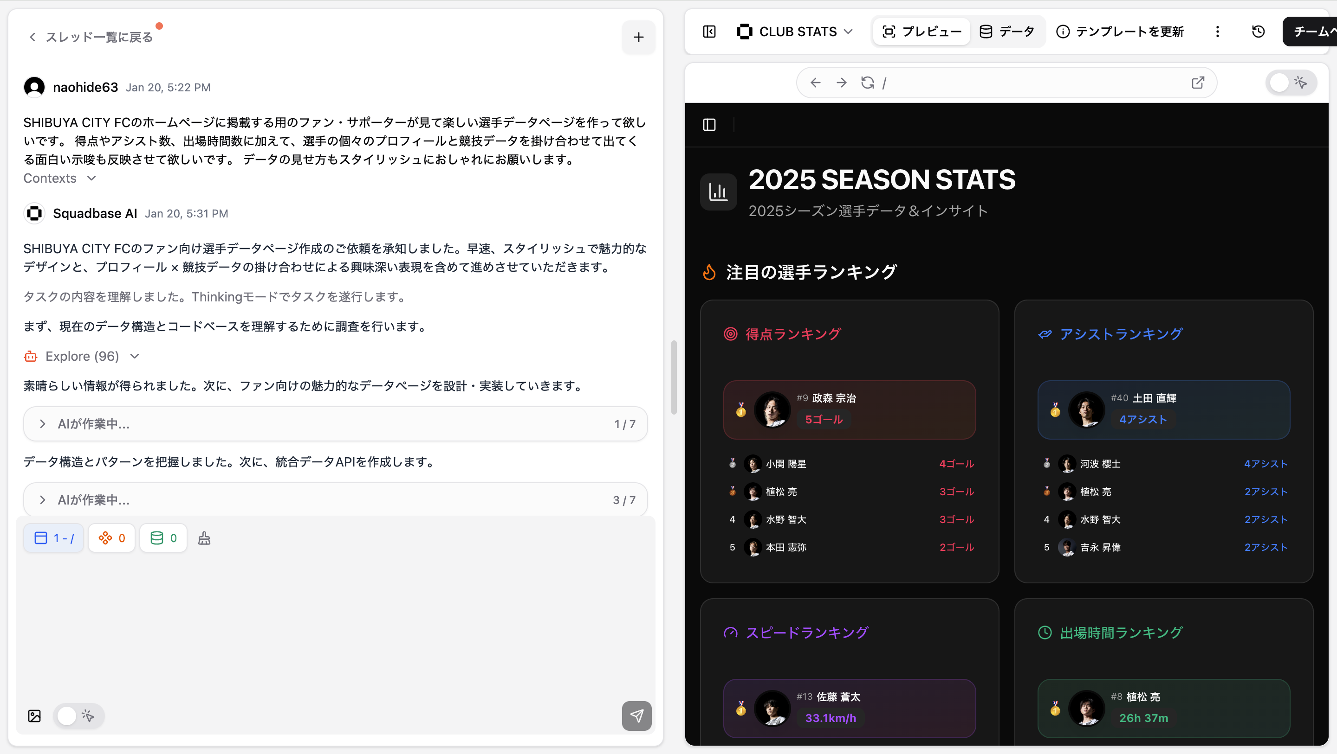This screenshot has width=1337, height=754.
Task: Select the プレビュー tab
Action: click(922, 32)
